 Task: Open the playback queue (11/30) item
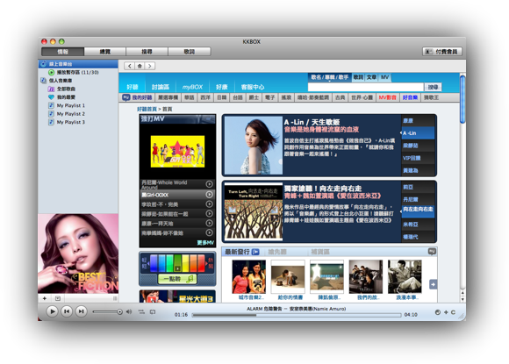[x=78, y=72]
